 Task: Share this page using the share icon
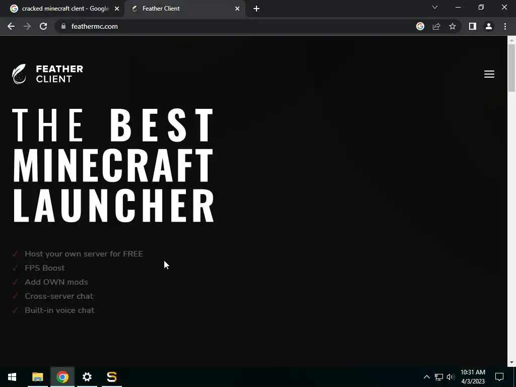pyautogui.click(x=436, y=26)
